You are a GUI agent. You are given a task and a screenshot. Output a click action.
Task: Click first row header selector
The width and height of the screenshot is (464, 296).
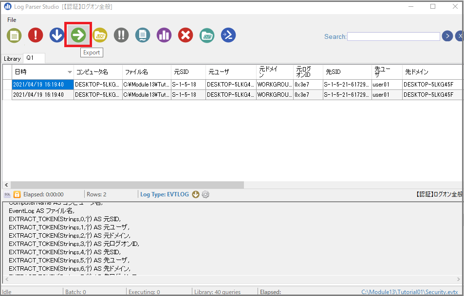point(7,85)
